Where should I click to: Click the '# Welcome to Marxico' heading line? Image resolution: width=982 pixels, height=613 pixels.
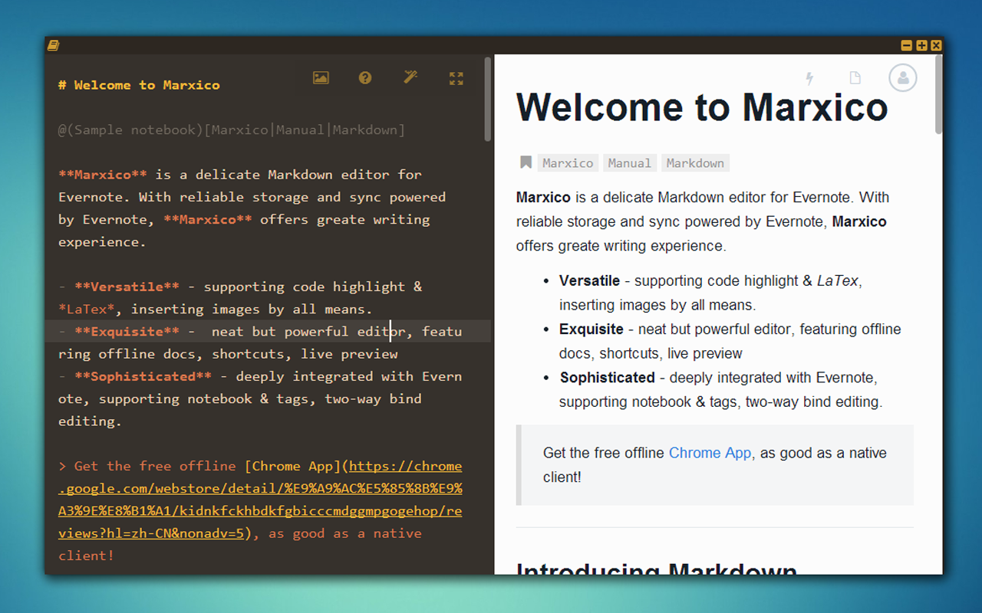click(139, 85)
